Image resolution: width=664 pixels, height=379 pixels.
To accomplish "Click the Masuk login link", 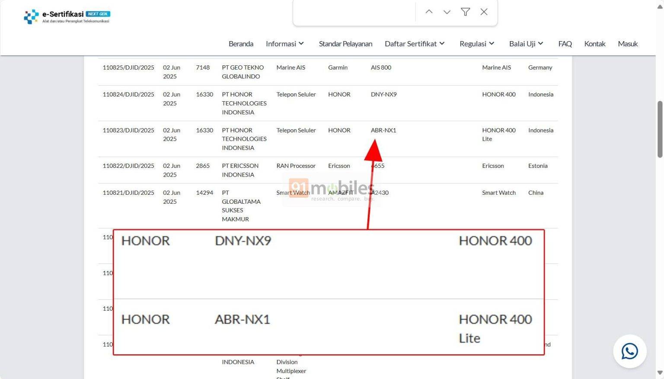I will pos(627,43).
